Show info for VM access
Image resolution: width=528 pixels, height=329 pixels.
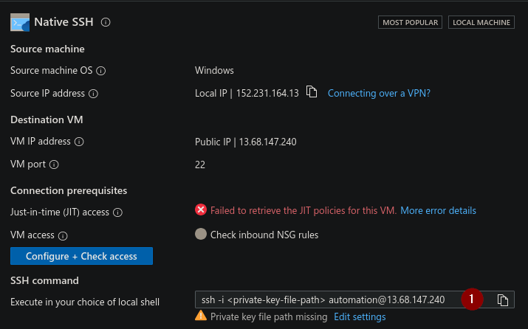coord(63,235)
